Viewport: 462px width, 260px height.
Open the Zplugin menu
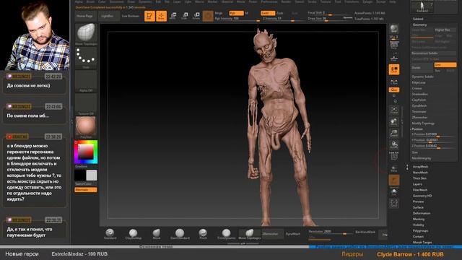point(367,1)
